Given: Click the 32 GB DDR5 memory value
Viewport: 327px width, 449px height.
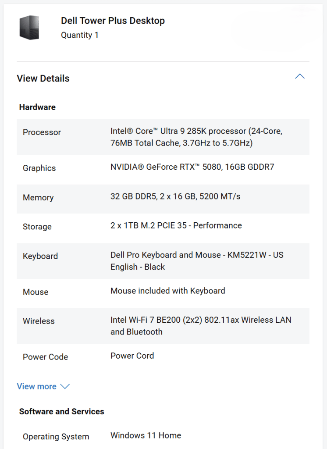Looking at the screenshot, I should tap(175, 196).
